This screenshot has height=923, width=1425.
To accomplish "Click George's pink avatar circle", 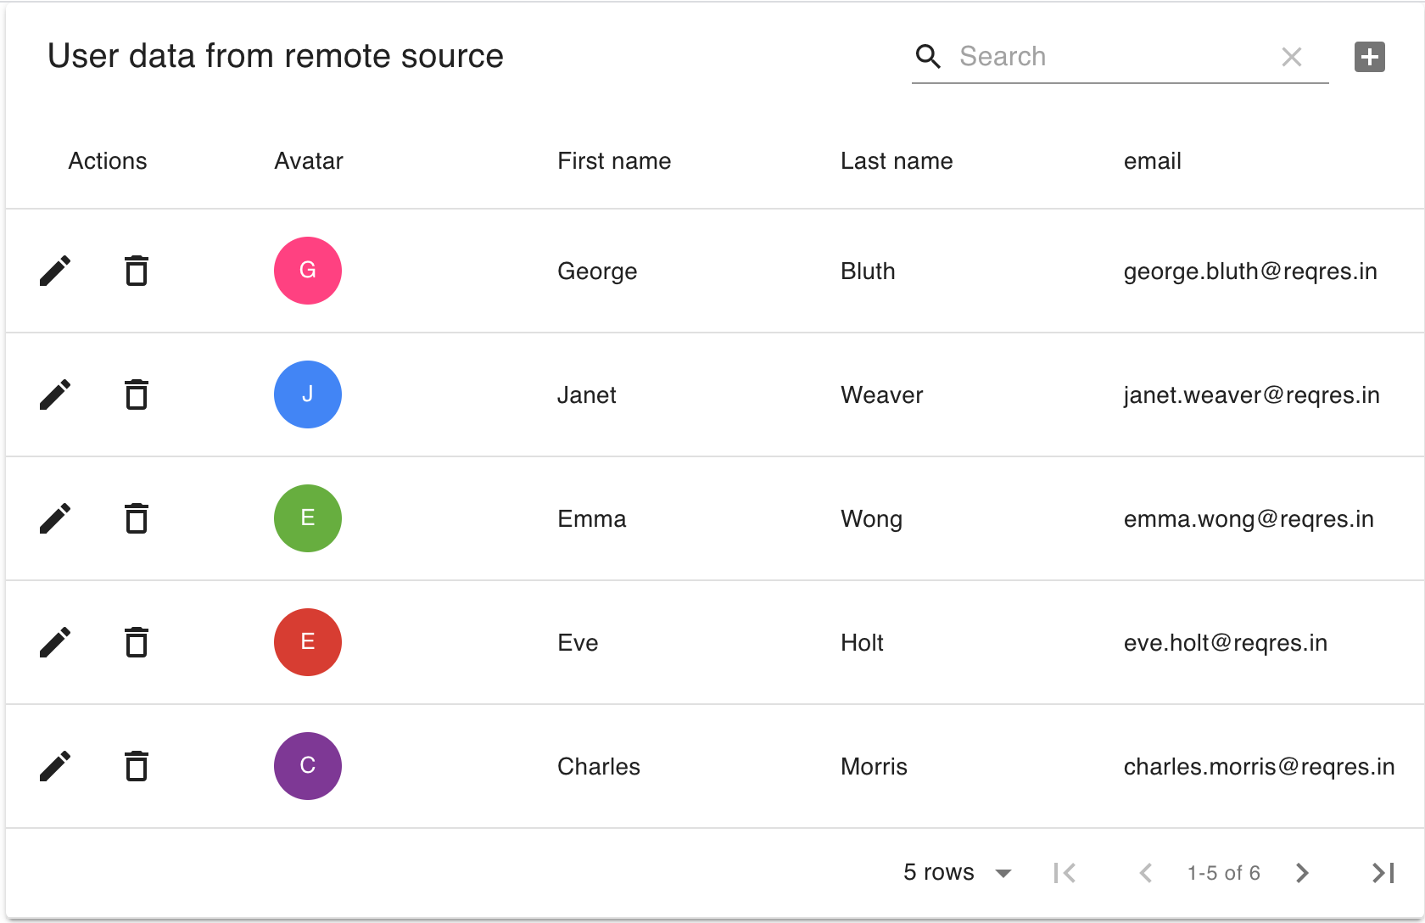I will 308,271.
